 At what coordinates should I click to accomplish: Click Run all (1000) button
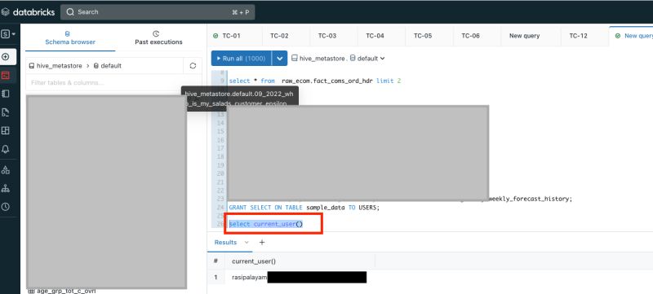tap(241, 59)
